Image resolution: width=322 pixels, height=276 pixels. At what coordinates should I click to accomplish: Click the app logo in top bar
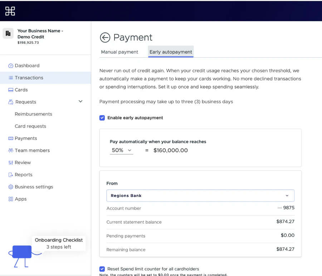pyautogui.click(x=10, y=11)
